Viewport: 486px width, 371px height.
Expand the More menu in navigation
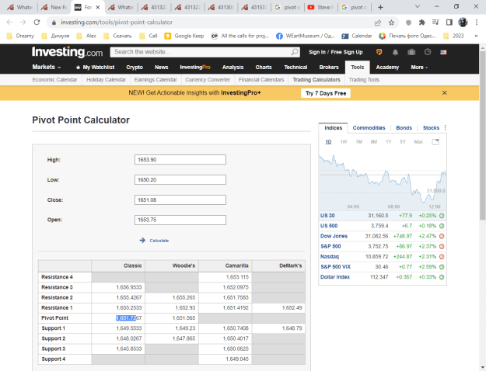click(419, 68)
